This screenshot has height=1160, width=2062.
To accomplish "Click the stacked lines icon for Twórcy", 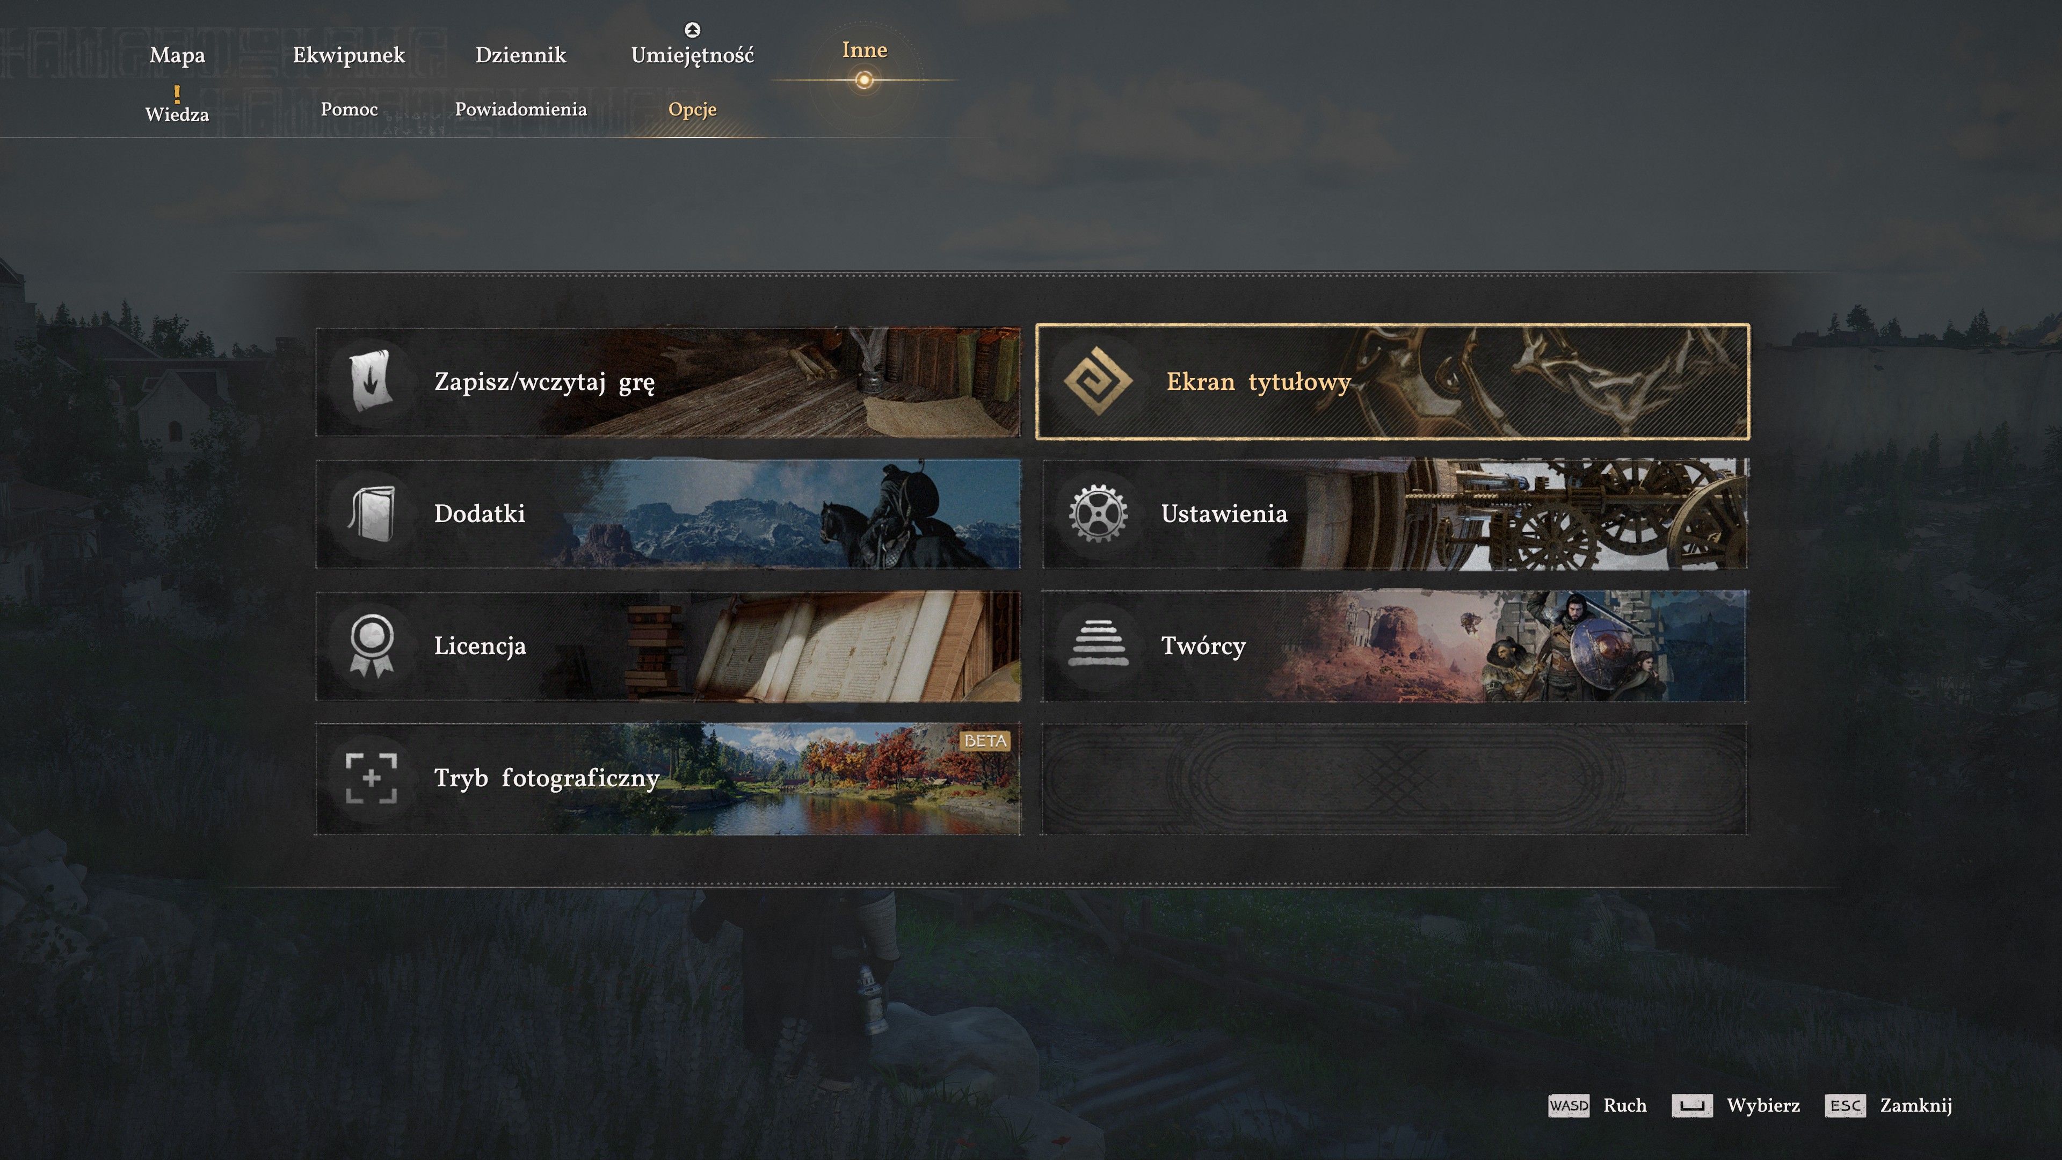I will (x=1098, y=644).
